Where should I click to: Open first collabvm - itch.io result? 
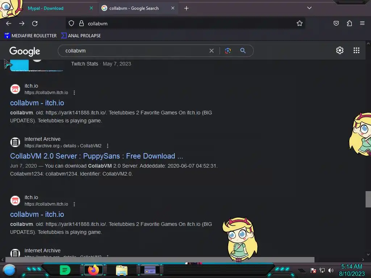coord(37,103)
